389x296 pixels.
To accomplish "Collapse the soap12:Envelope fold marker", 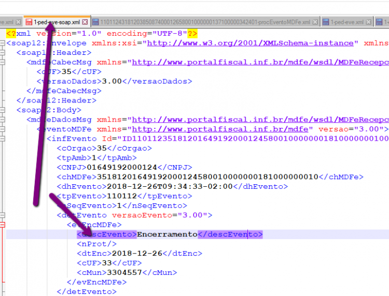I will [2, 43].
